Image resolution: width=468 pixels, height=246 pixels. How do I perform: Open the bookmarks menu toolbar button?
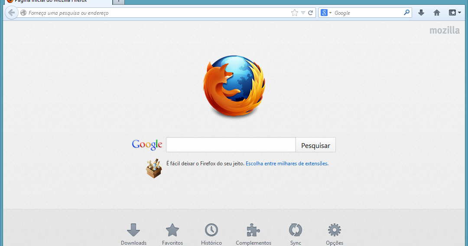point(455,13)
